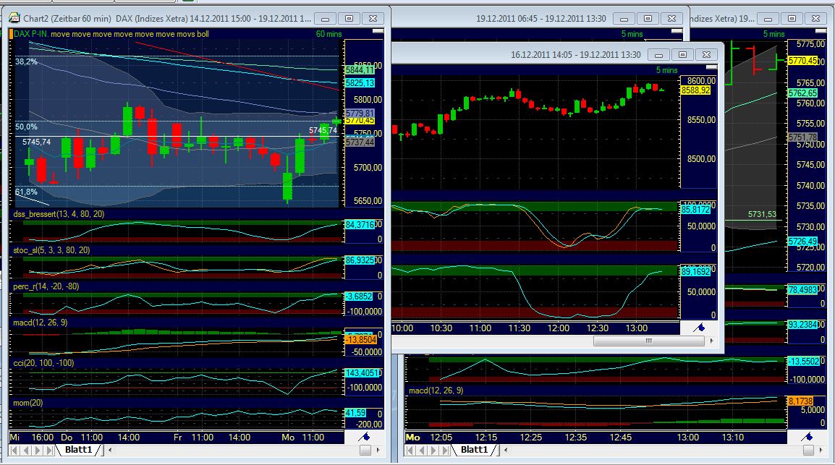Image resolution: width=835 pixels, height=465 pixels.
Task: Select the Blatt1 tab of the 5-min window
Action: [x=474, y=449]
